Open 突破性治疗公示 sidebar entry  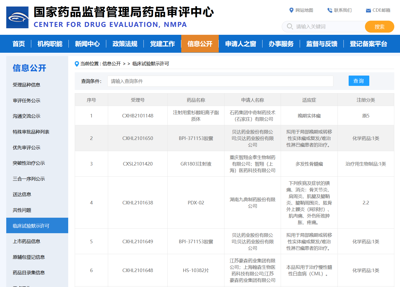[x=29, y=163]
